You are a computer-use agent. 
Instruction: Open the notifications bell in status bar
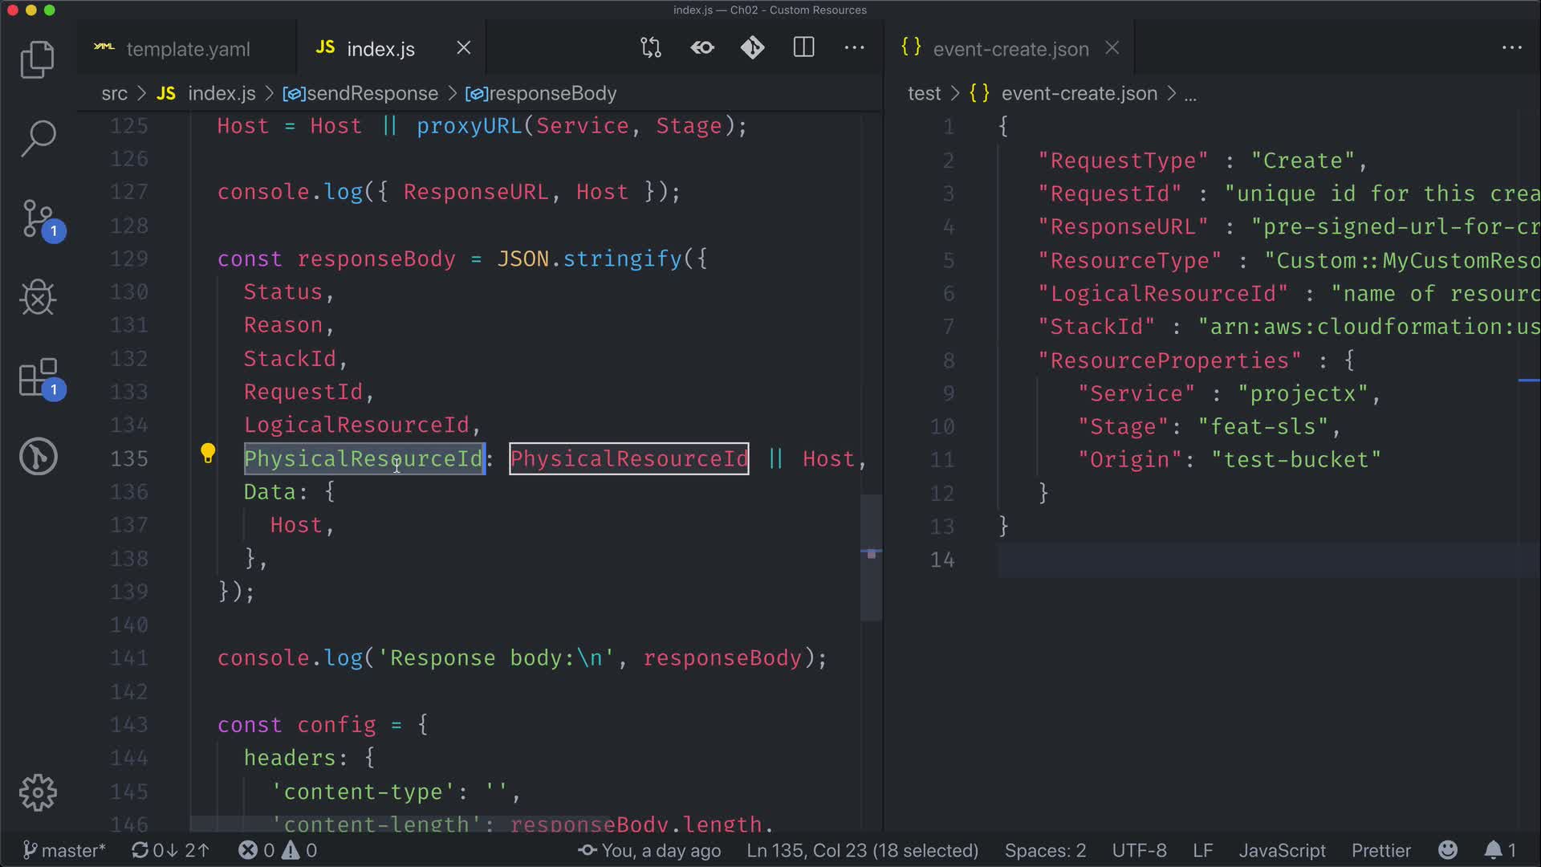pos(1493,850)
